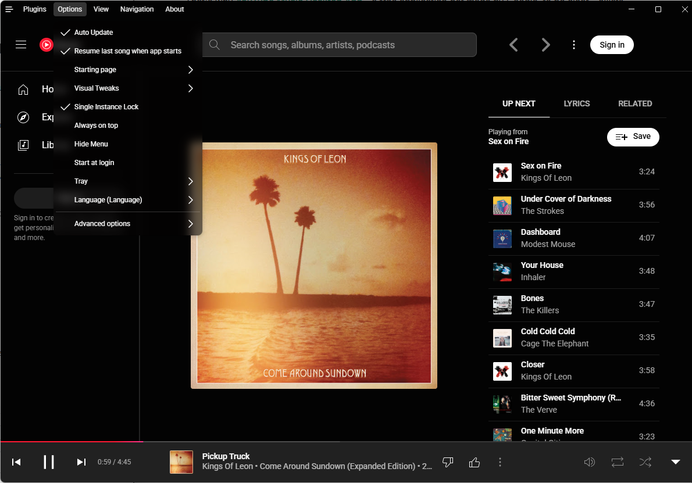
Task: Dislike the song Pickup Truck
Action: tap(448, 462)
